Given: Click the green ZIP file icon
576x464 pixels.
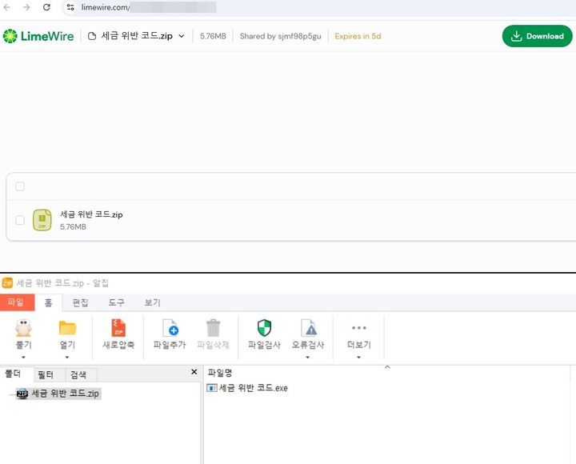Looking at the screenshot, I should pyautogui.click(x=42, y=220).
